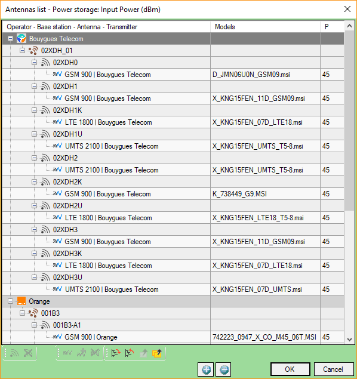Collapse the Bouygues Telecom operator node
This screenshot has height=379, width=357.
coord(10,39)
